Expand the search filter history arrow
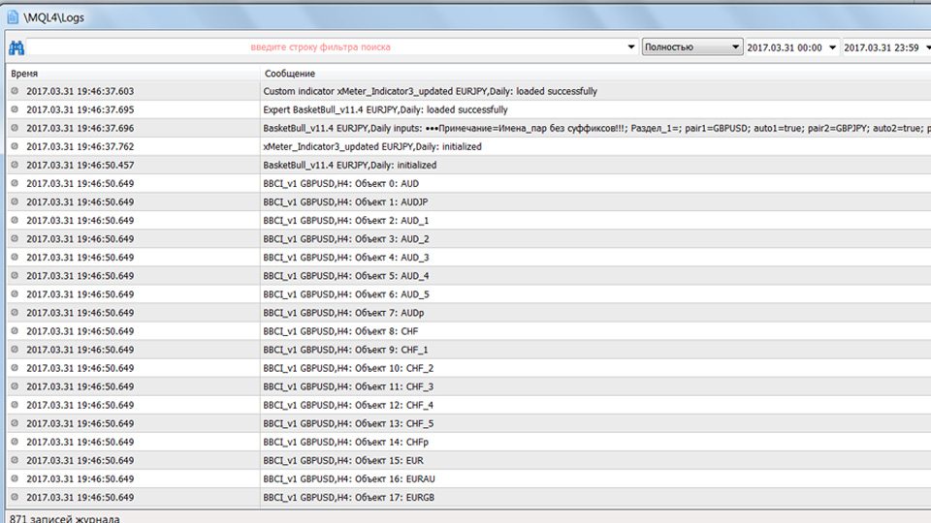 click(x=631, y=47)
